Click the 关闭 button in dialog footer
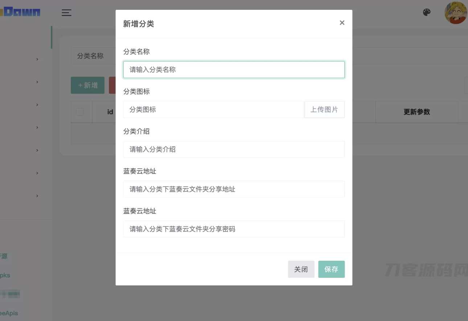This screenshot has height=321, width=468. 301,269
